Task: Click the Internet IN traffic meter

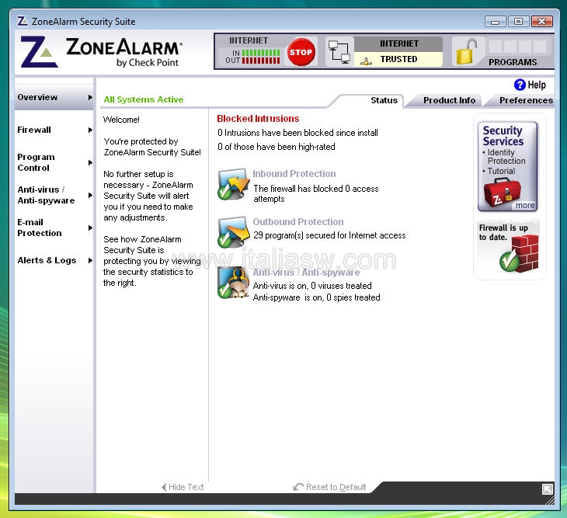Action: coord(261,53)
